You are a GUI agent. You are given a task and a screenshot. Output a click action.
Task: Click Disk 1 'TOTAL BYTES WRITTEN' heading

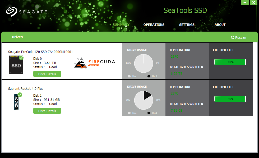click(x=186, y=104)
